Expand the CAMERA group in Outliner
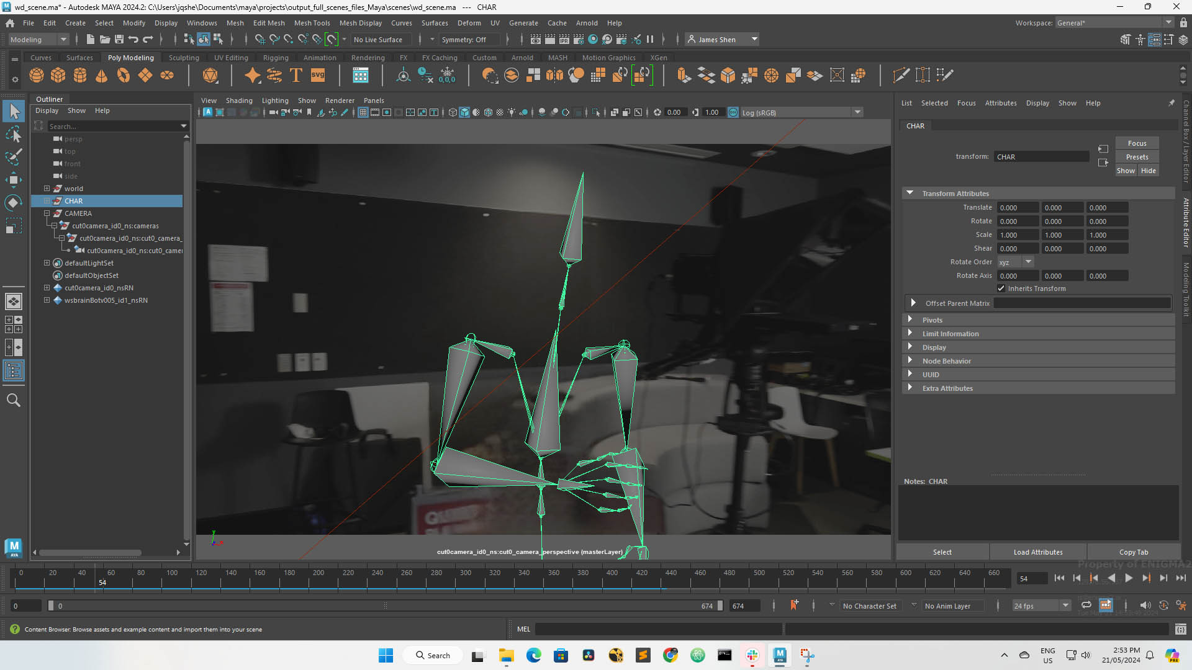This screenshot has height=670, width=1192. [x=47, y=213]
